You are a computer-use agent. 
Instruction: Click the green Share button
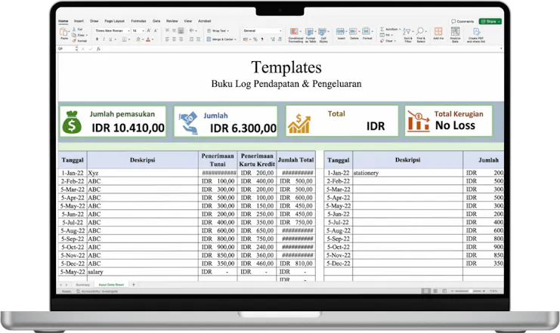(490, 21)
